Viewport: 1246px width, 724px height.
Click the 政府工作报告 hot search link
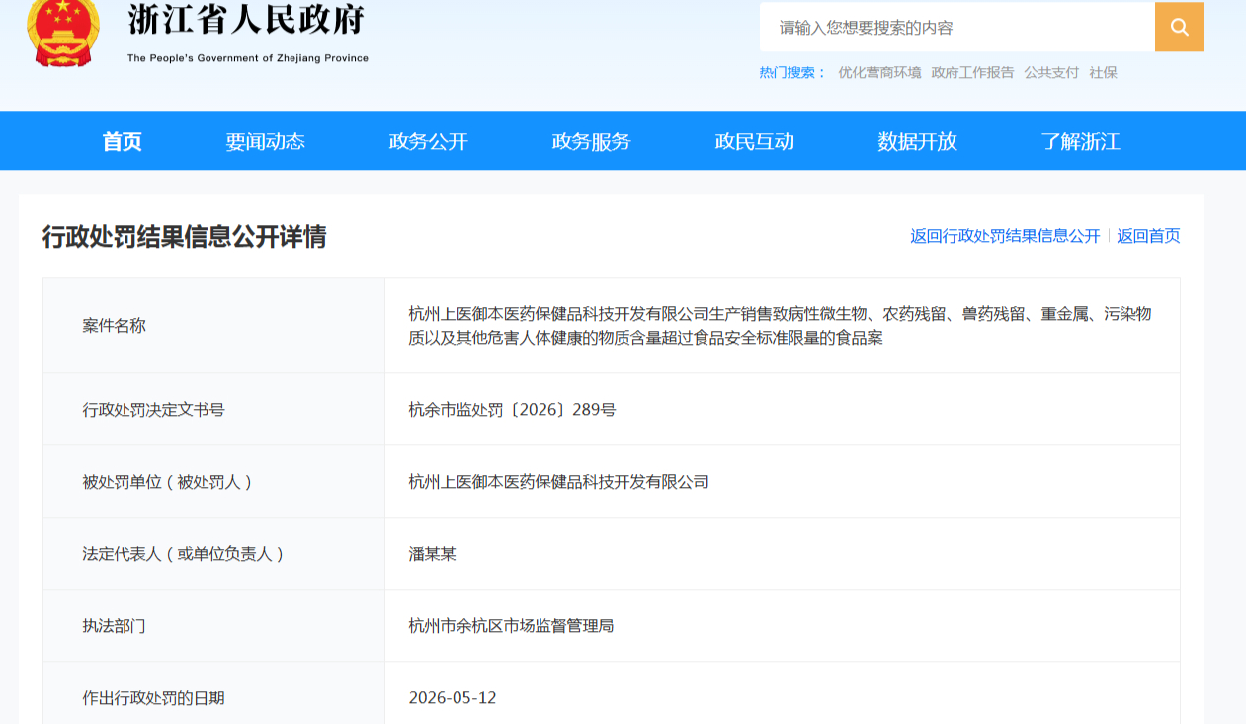pyautogui.click(x=972, y=72)
